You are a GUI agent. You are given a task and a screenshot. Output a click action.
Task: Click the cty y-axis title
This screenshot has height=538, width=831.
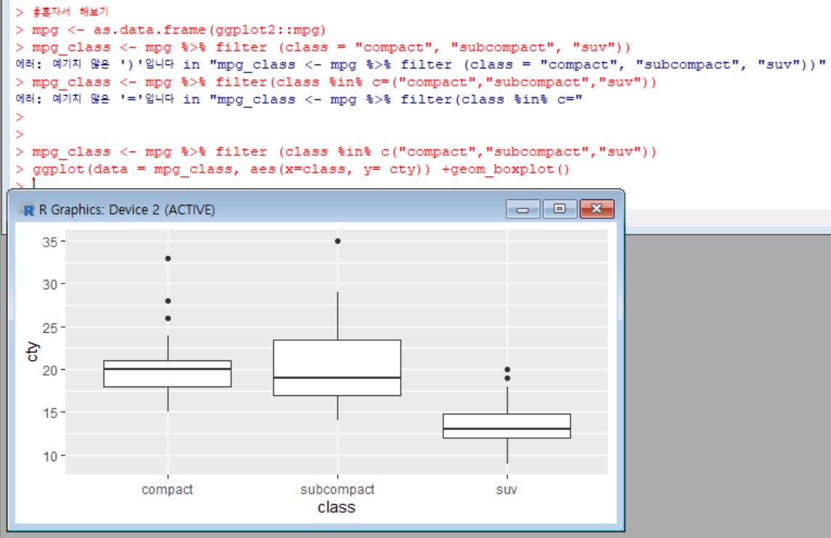(33, 352)
